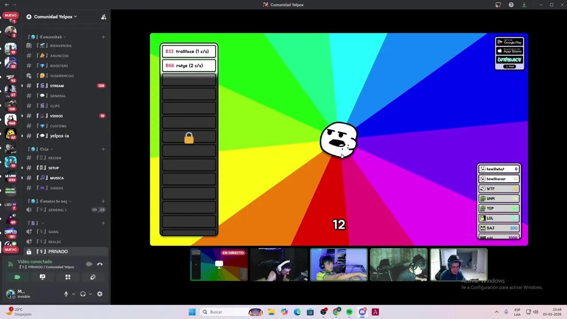The image size is (567, 319).
Task: Add a channel to Canales de voz
Action: point(103,201)
